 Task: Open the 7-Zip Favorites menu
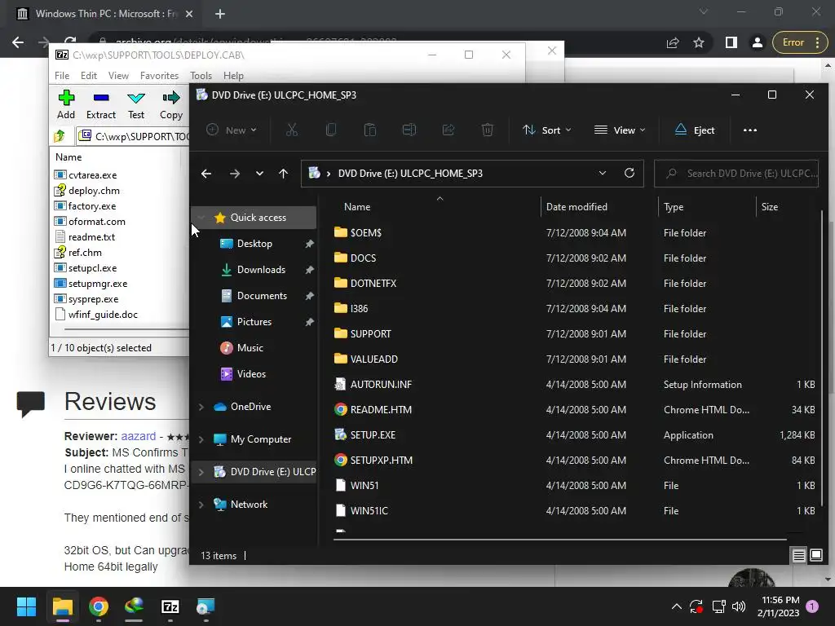(159, 76)
